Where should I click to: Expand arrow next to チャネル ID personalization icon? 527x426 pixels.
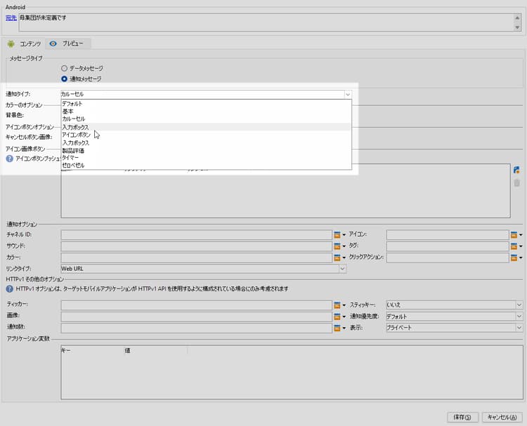[x=344, y=235]
